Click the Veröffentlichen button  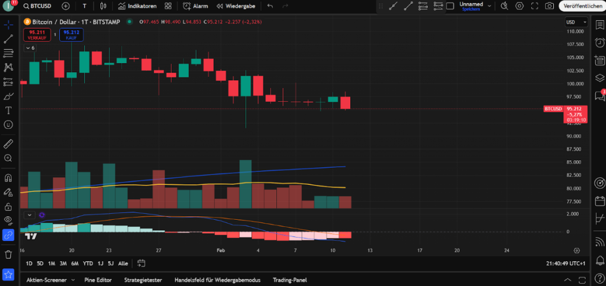(582, 6)
